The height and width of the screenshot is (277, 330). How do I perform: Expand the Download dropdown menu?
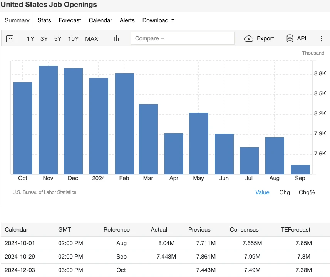[x=158, y=20]
